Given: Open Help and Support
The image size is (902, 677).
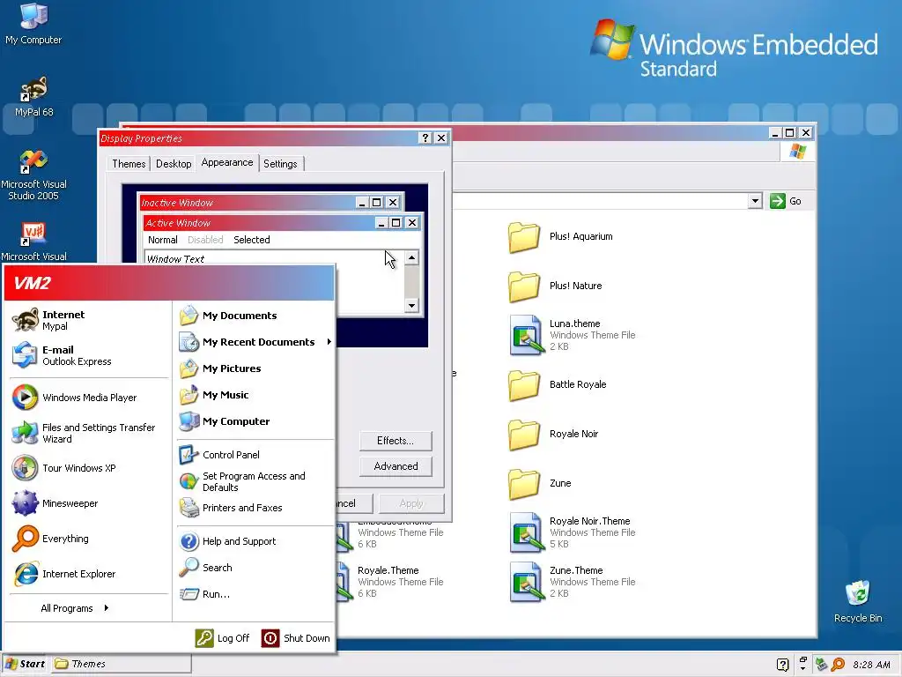Looking at the screenshot, I should 255,541.
